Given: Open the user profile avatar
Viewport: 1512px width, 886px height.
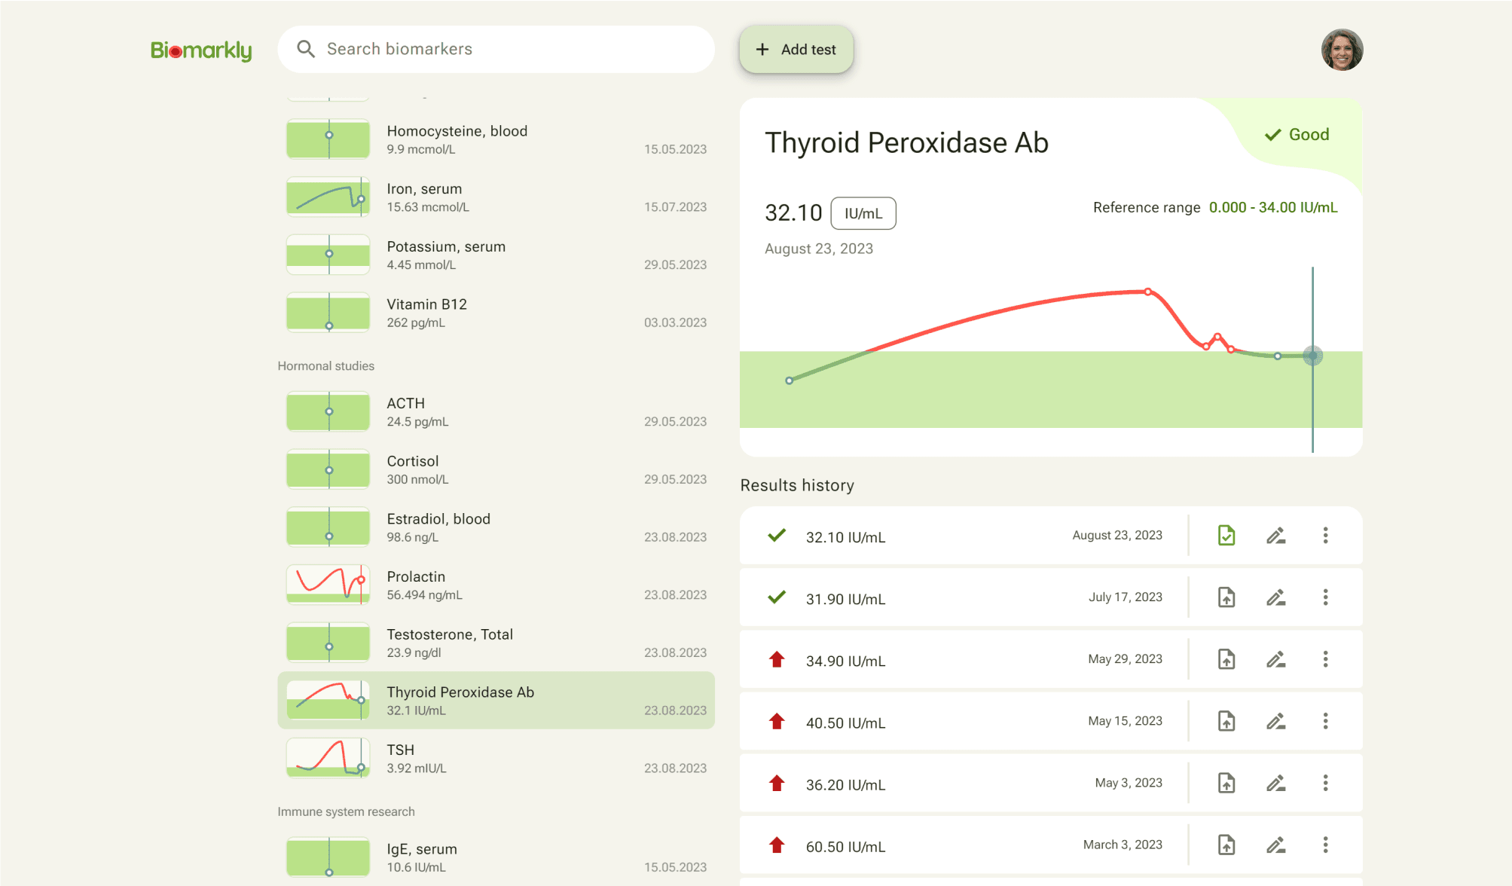Looking at the screenshot, I should point(1342,50).
